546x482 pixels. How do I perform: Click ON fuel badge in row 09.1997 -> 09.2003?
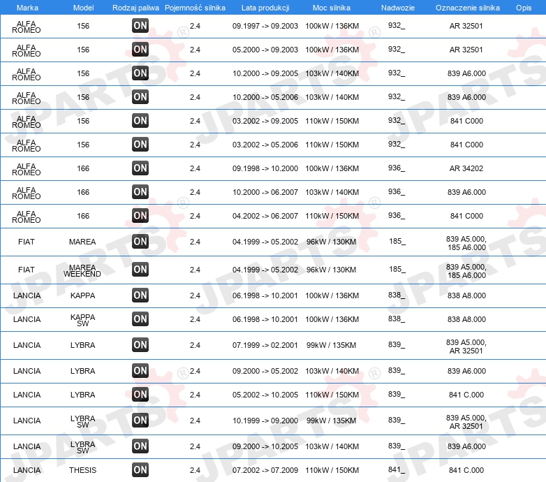pos(140,25)
